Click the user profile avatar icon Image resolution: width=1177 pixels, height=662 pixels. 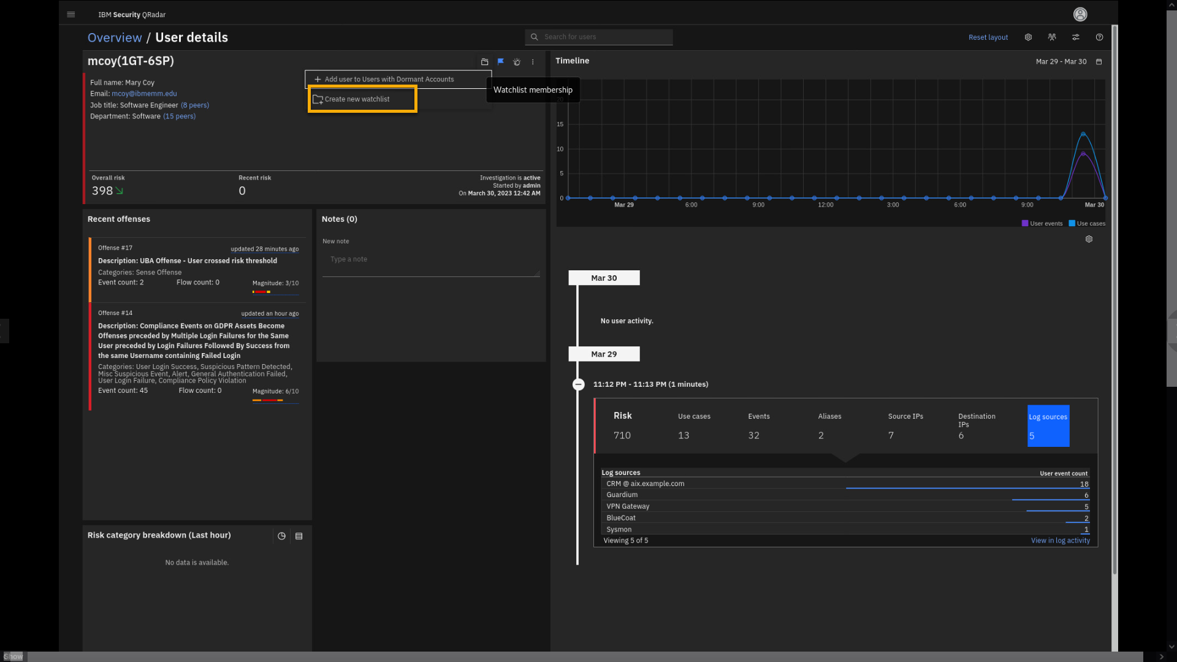1080,14
